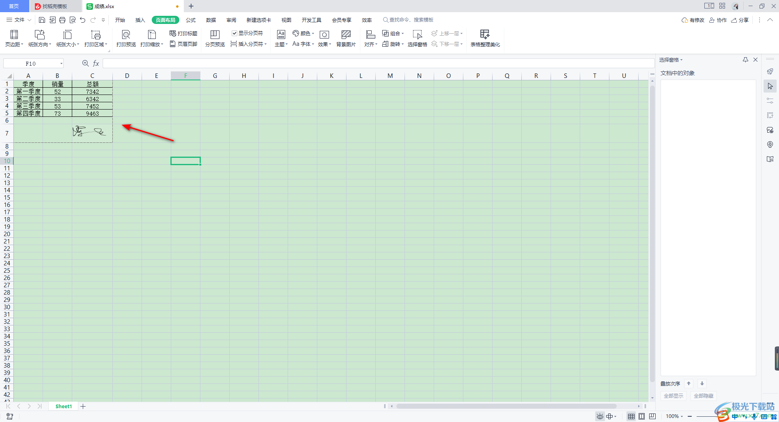Open the page margins (页边距) tool
779x422 pixels.
14,39
